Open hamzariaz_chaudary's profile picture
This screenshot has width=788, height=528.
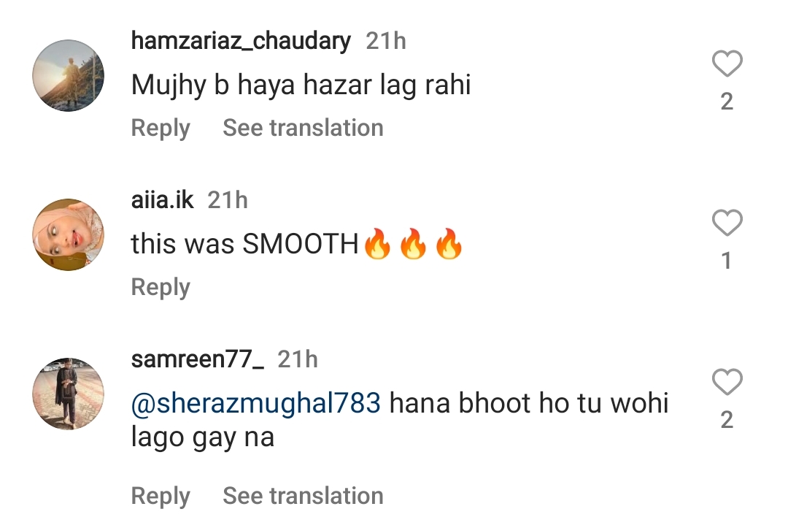pyautogui.click(x=69, y=76)
